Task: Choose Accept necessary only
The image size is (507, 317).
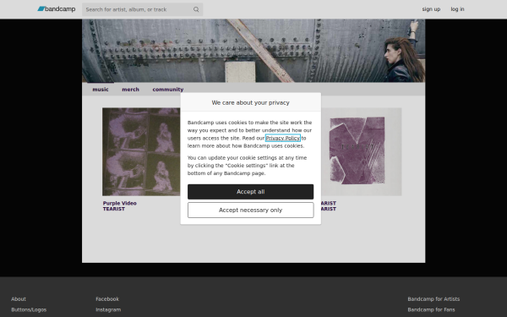Action: point(250,210)
